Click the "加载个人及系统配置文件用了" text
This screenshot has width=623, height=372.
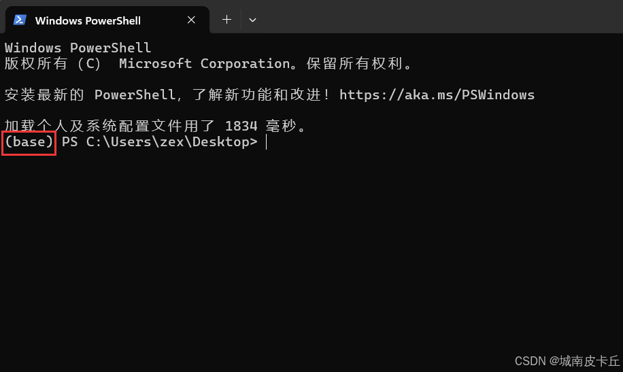click(x=110, y=126)
